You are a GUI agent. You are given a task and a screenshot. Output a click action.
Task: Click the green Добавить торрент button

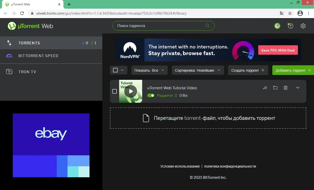293,70
